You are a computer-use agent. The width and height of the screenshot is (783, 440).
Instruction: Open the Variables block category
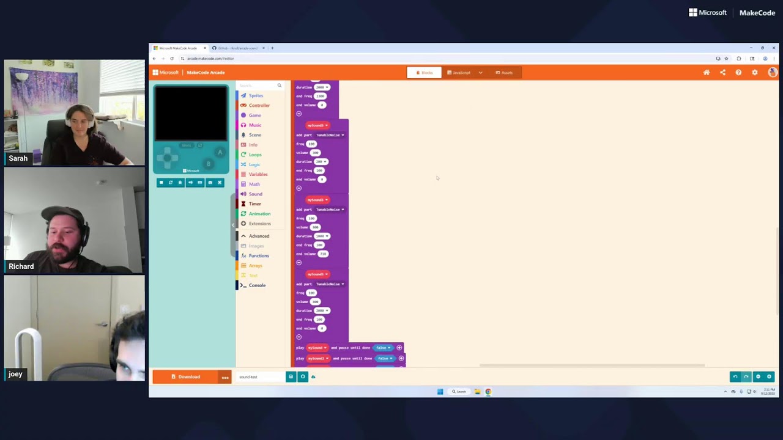click(258, 174)
